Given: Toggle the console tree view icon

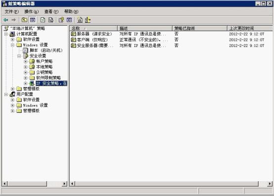Looking at the screenshot, I should click(33, 20).
